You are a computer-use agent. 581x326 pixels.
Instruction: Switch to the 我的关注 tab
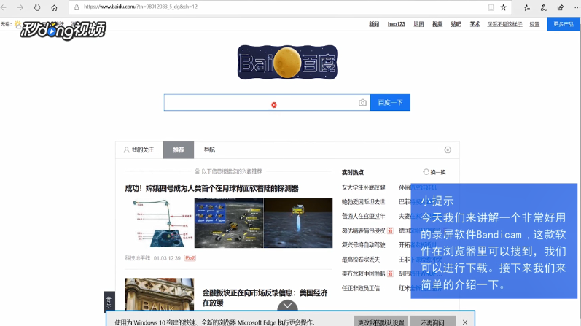[139, 150]
